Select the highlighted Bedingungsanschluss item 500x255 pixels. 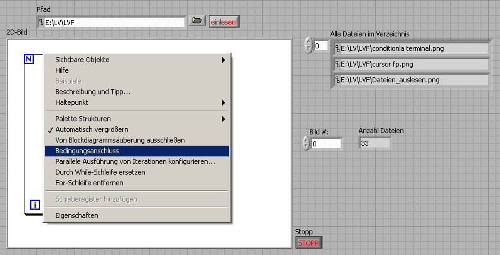pos(137,151)
